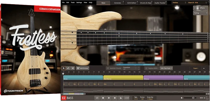Click the F#m chord under Pre Chorus
The width and height of the screenshot is (210, 101).
point(108,84)
